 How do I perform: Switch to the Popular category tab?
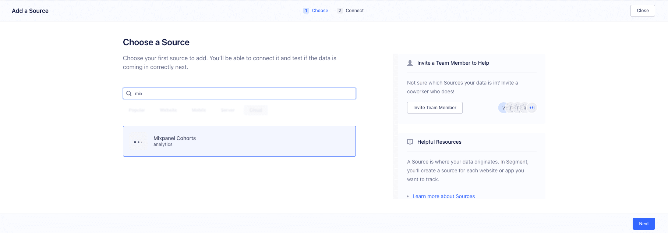(x=137, y=110)
